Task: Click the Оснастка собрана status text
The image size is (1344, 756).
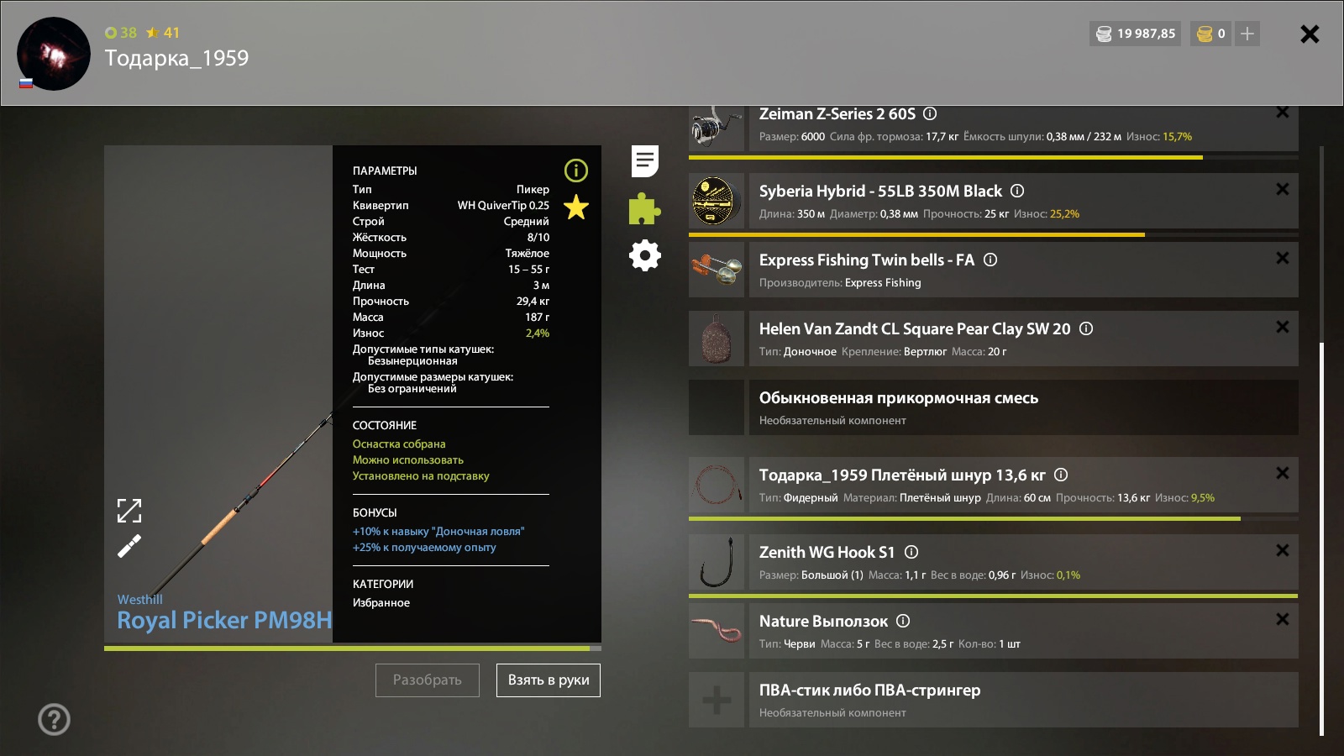Action: (x=399, y=444)
